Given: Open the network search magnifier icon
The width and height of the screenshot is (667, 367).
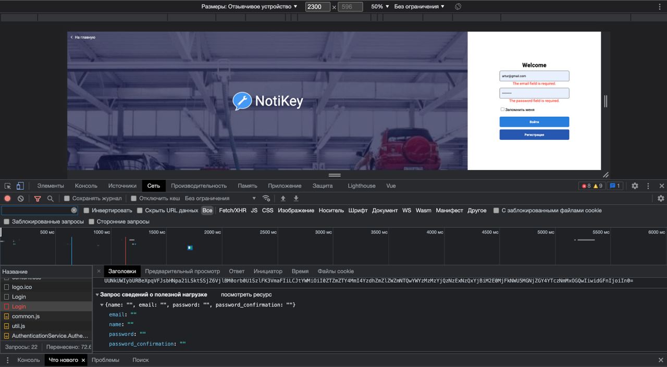Looking at the screenshot, I should tap(51, 198).
